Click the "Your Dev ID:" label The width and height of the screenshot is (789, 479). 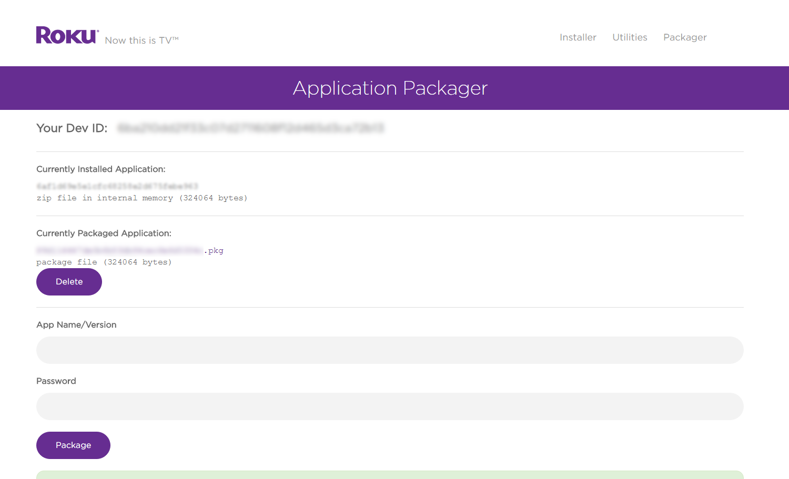pyautogui.click(x=72, y=128)
